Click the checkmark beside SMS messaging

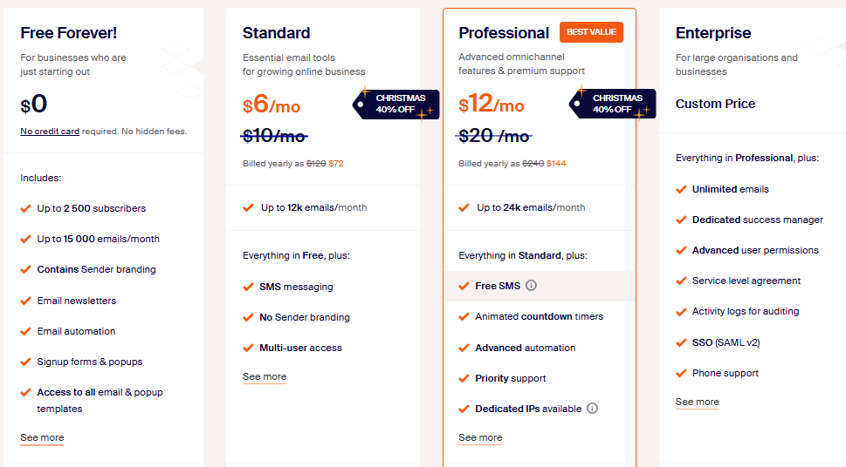click(x=247, y=287)
